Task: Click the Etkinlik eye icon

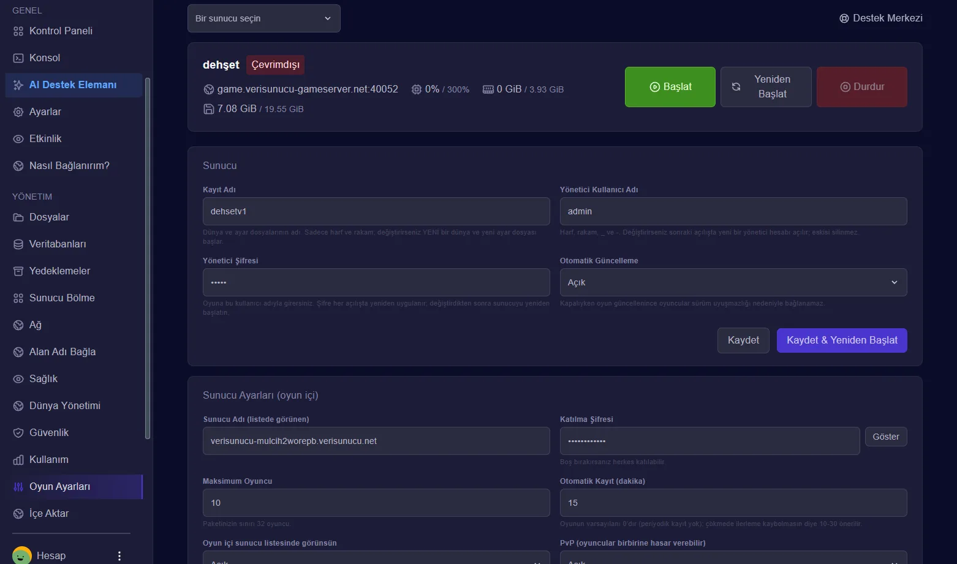Action: (18, 139)
